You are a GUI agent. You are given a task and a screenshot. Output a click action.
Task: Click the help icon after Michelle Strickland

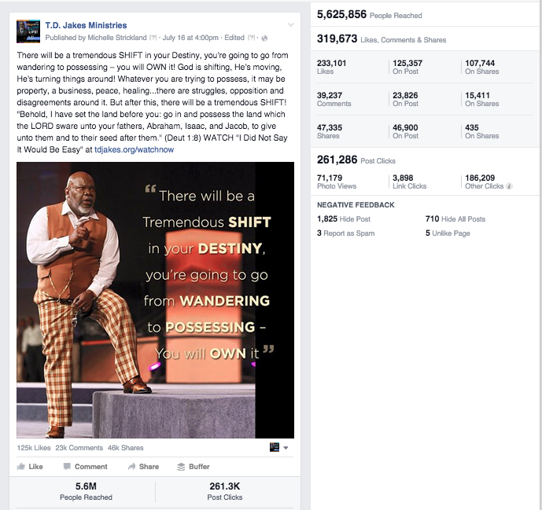pyautogui.click(x=153, y=38)
